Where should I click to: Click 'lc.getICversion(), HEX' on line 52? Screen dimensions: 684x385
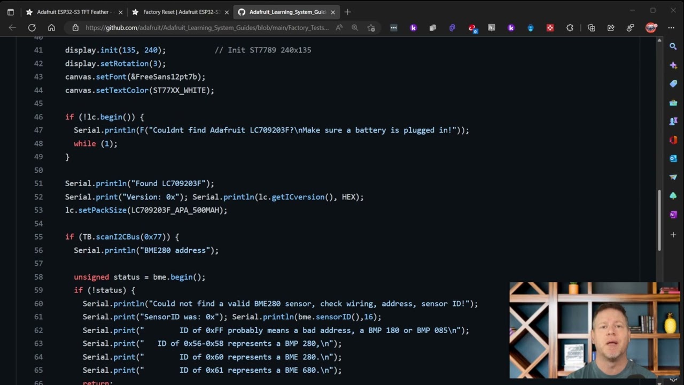[307, 197]
